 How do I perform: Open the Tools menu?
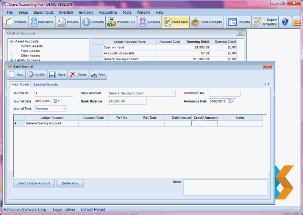pyautogui.click(x=127, y=13)
